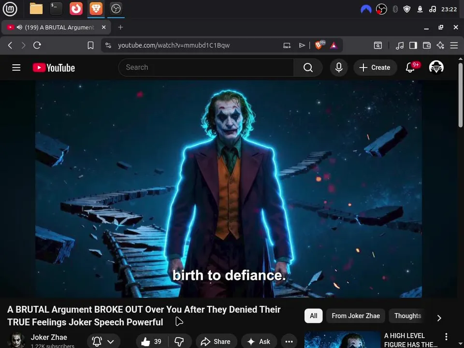Open the music note sound tray icon
Viewport: 464px width, 348px height.
tap(432, 10)
